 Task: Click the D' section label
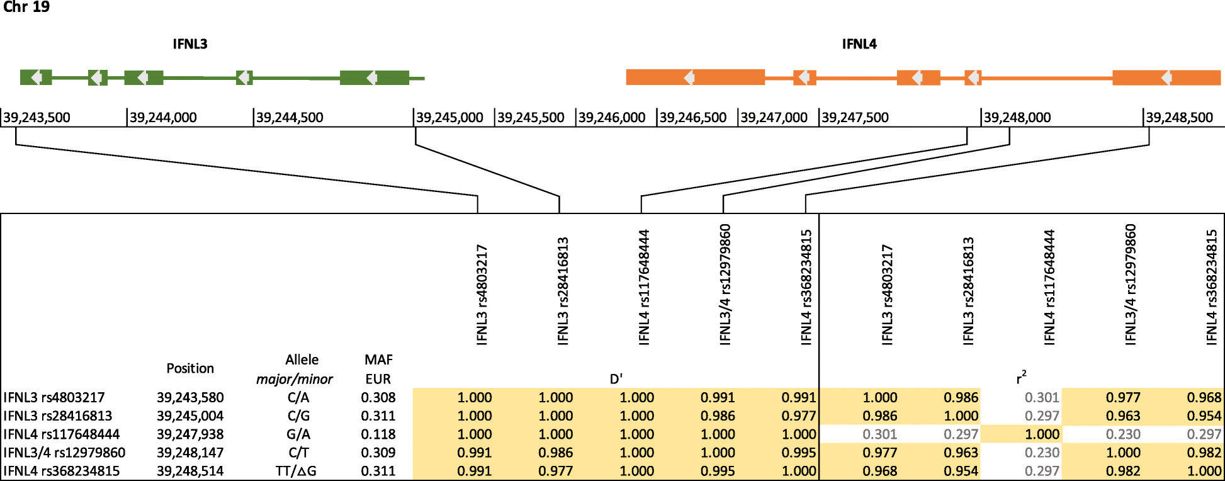(x=616, y=379)
